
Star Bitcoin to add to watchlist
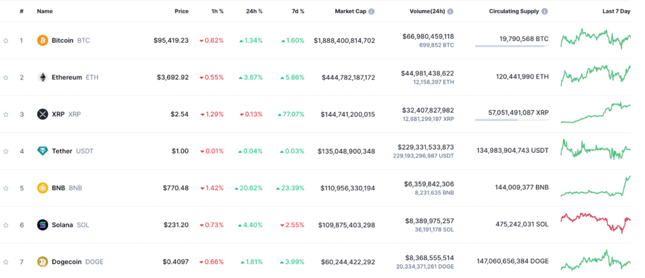[6, 40]
